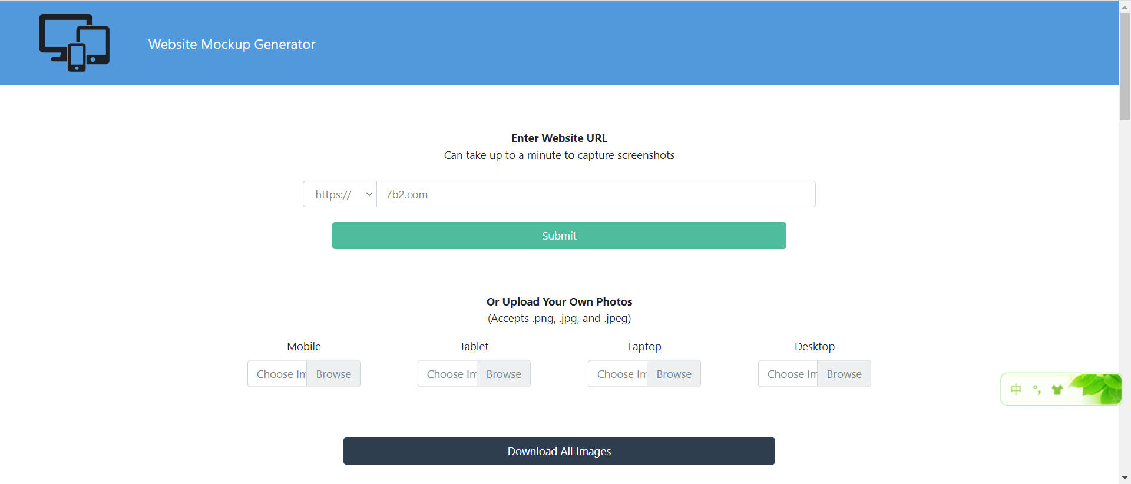Screen dimensions: 1131x484
Task: Select the Laptop file chooser field
Action: [619, 374]
